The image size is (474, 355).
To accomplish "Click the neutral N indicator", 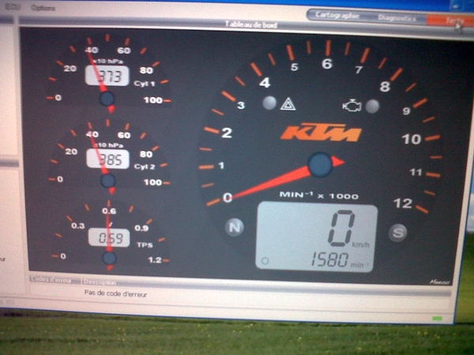I will coord(235,227).
